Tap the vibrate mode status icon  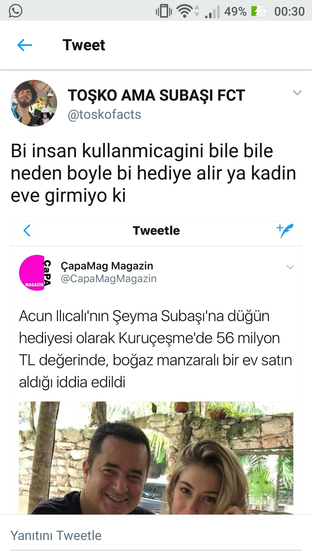164,11
